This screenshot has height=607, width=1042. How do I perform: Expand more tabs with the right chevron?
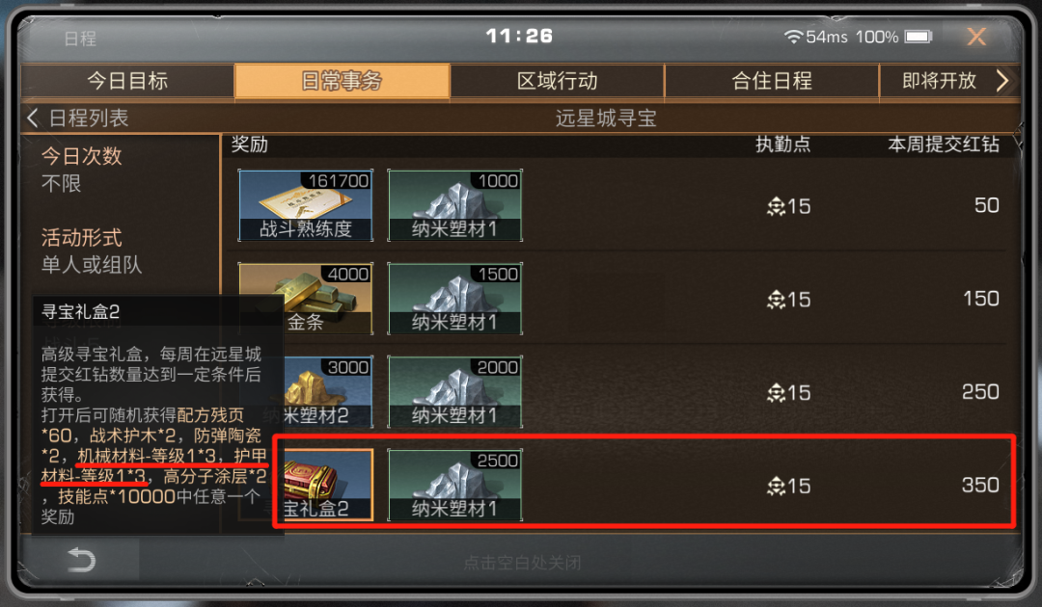pyautogui.click(x=1002, y=81)
